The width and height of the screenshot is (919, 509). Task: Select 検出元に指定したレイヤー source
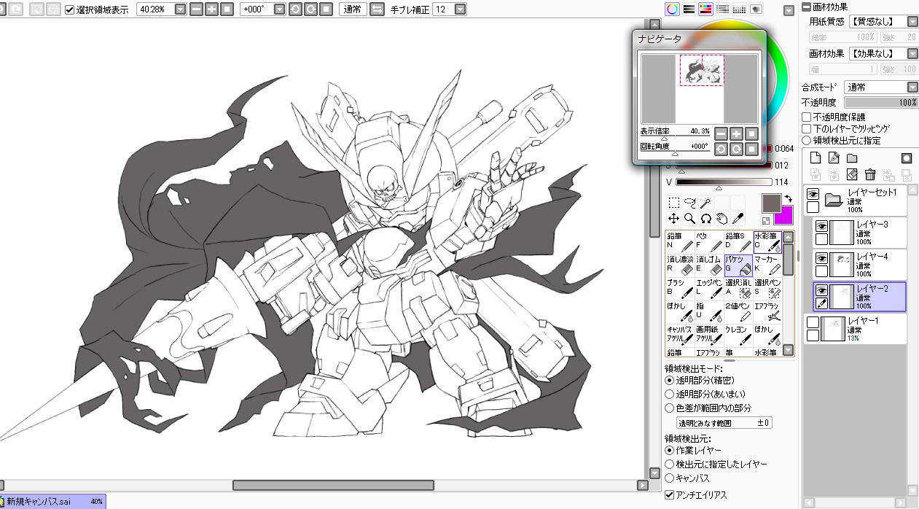click(670, 465)
